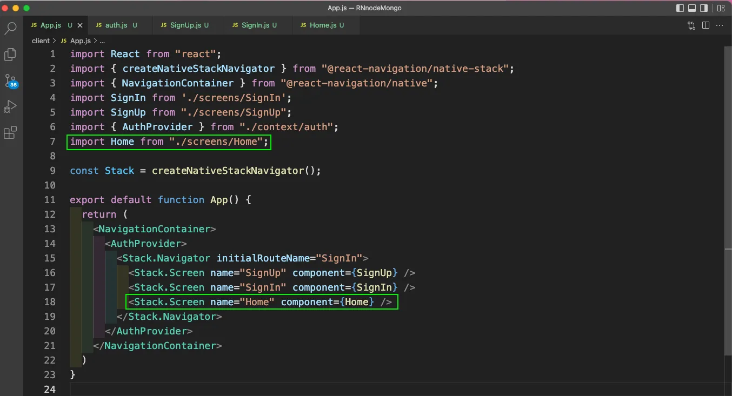Open the breadcrumb ellipsis symbol list
The width and height of the screenshot is (732, 396).
102,41
